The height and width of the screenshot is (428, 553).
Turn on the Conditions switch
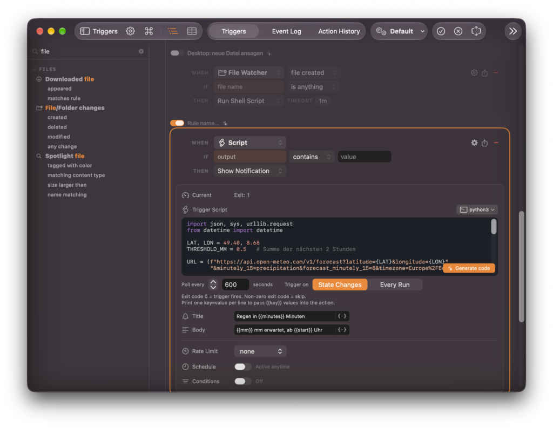(242, 381)
